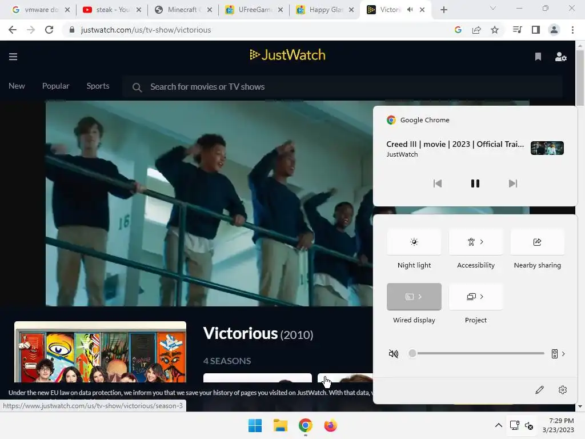Click the Creed III trailer thumbnail

tap(547, 148)
